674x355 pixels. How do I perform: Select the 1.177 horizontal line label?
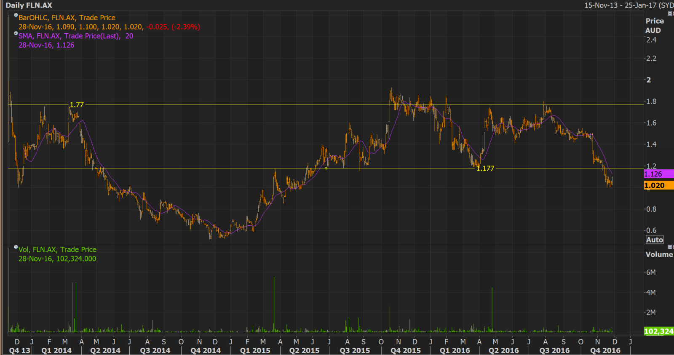[485, 168]
